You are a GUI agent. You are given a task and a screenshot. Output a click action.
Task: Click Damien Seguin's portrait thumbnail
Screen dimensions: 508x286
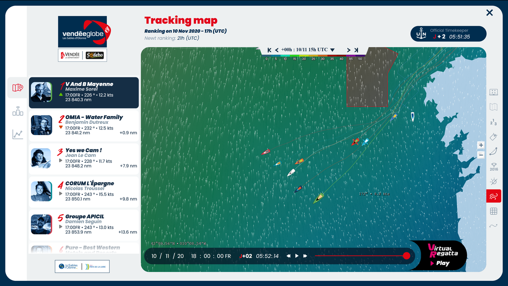tap(41, 224)
